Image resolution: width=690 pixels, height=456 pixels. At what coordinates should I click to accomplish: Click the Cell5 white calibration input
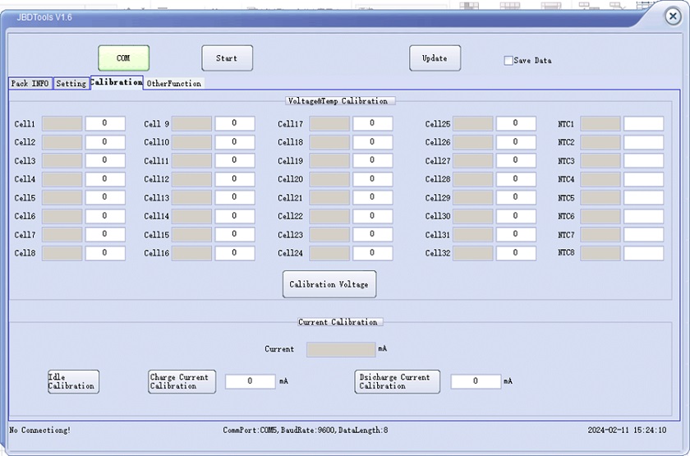coord(105,197)
